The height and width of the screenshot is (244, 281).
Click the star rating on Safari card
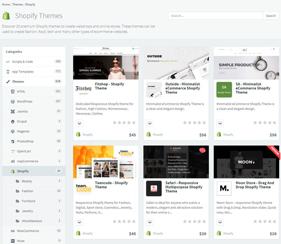194,222
